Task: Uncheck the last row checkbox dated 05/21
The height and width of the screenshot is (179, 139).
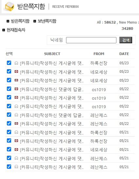Action: (9, 167)
